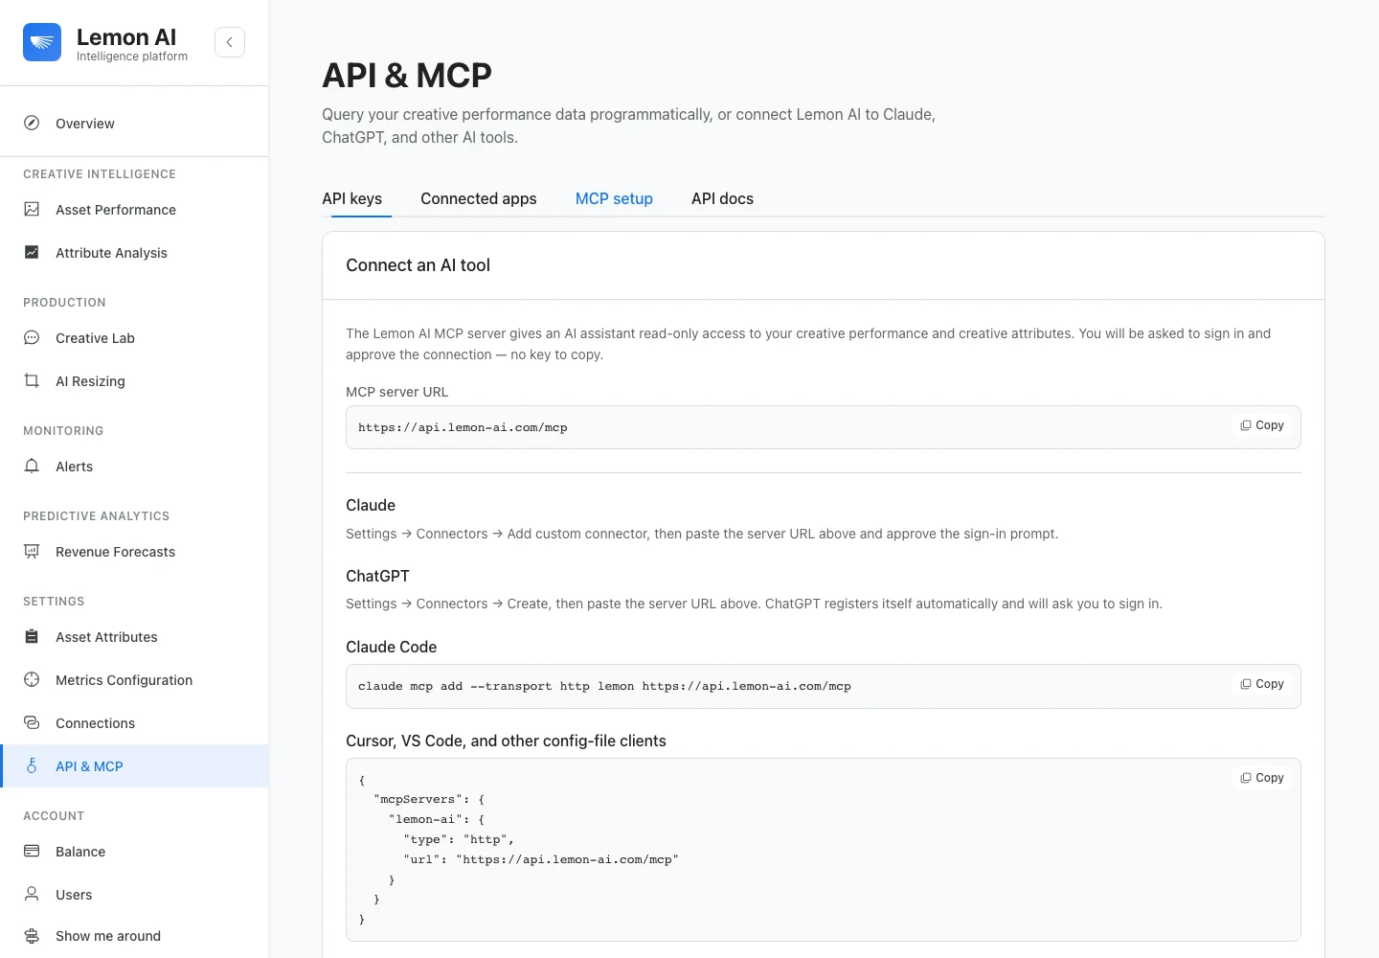
Task: Click the API & MCP page title
Action: (x=407, y=75)
